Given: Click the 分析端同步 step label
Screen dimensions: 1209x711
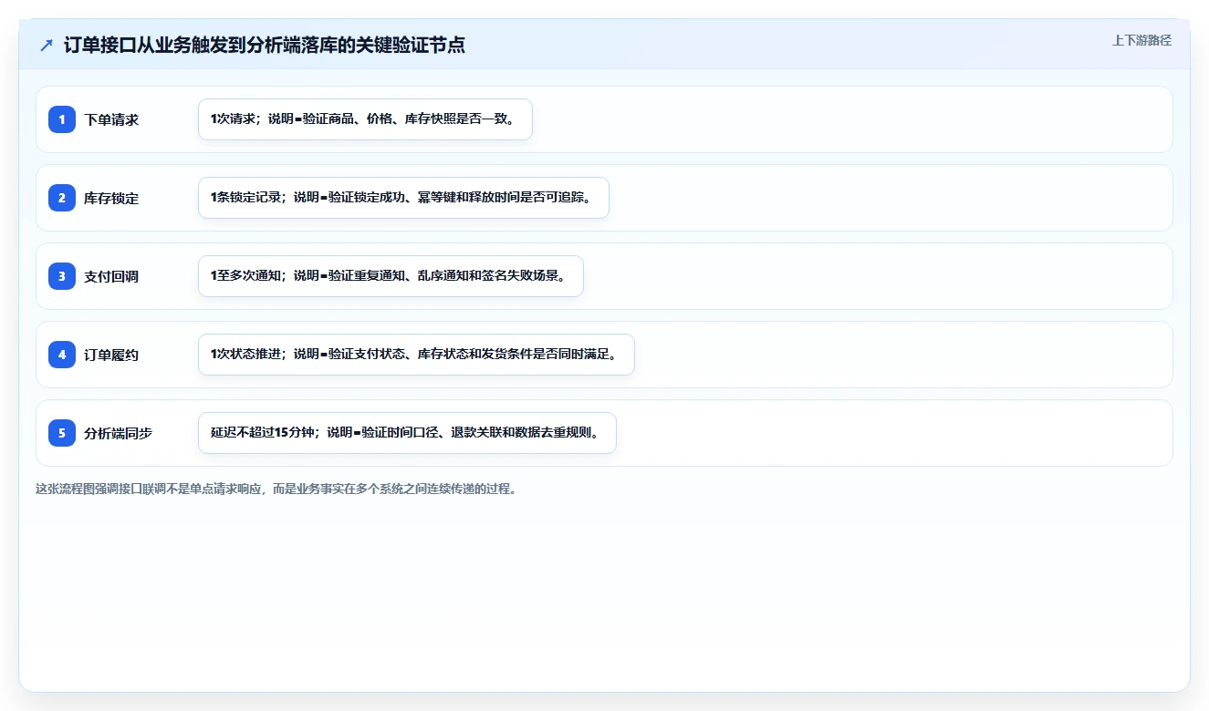Looking at the screenshot, I should tap(119, 433).
